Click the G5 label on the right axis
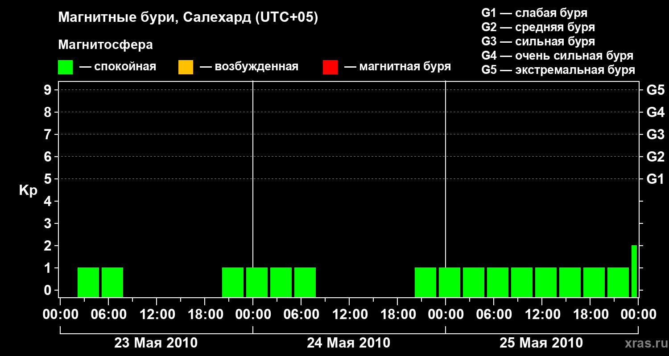669x356 pixels. pos(656,90)
